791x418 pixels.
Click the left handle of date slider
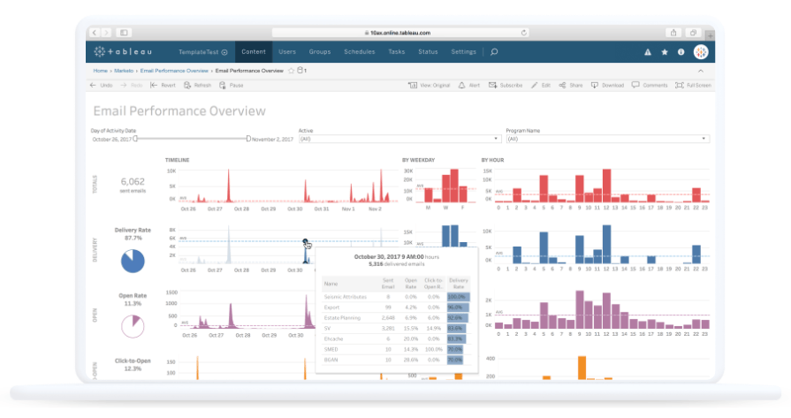click(135, 139)
